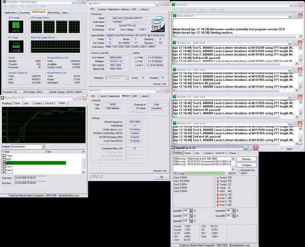The width and height of the screenshot is (305, 247).
Task: Click the Prime95 title bar icon
Action: coord(174,4)
